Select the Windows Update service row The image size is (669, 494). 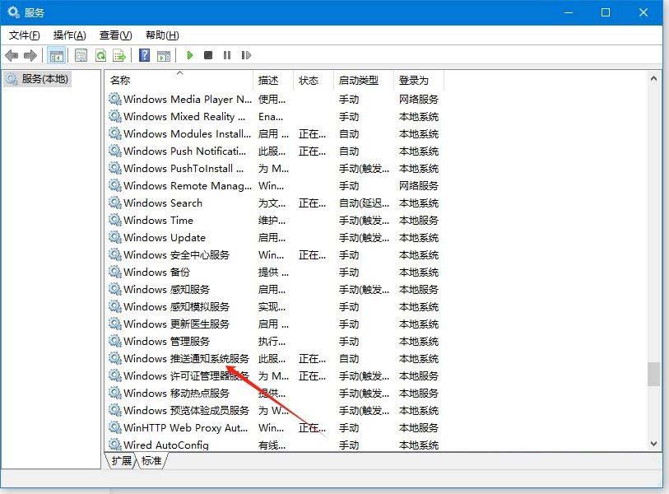coord(165,237)
